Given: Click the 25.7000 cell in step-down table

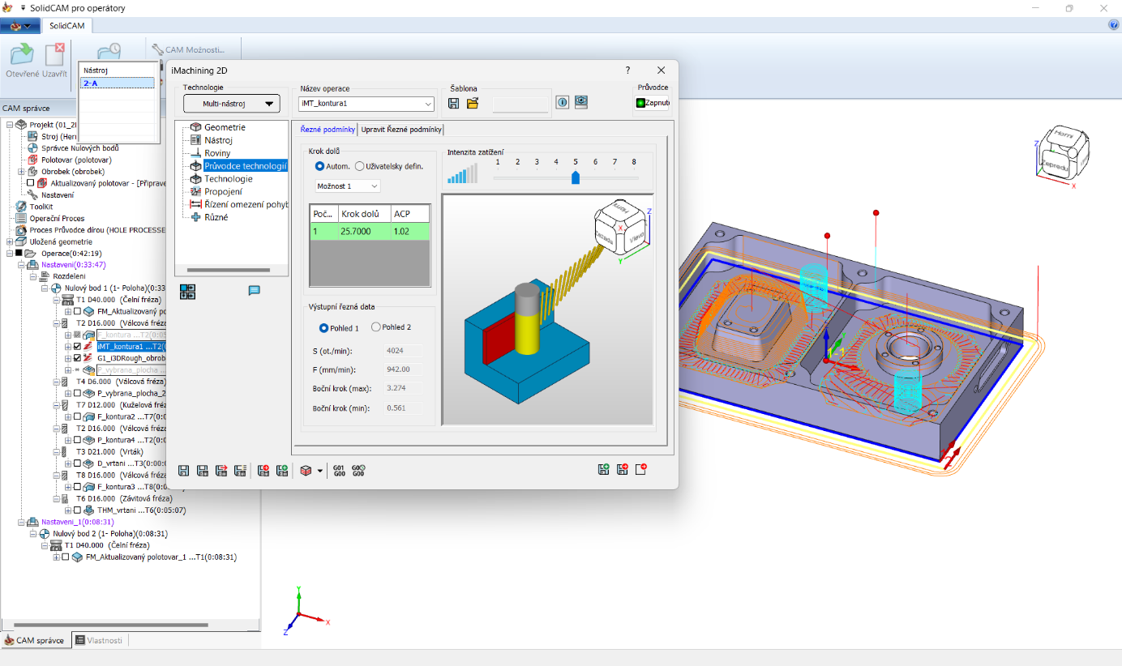Looking at the screenshot, I should pyautogui.click(x=364, y=231).
